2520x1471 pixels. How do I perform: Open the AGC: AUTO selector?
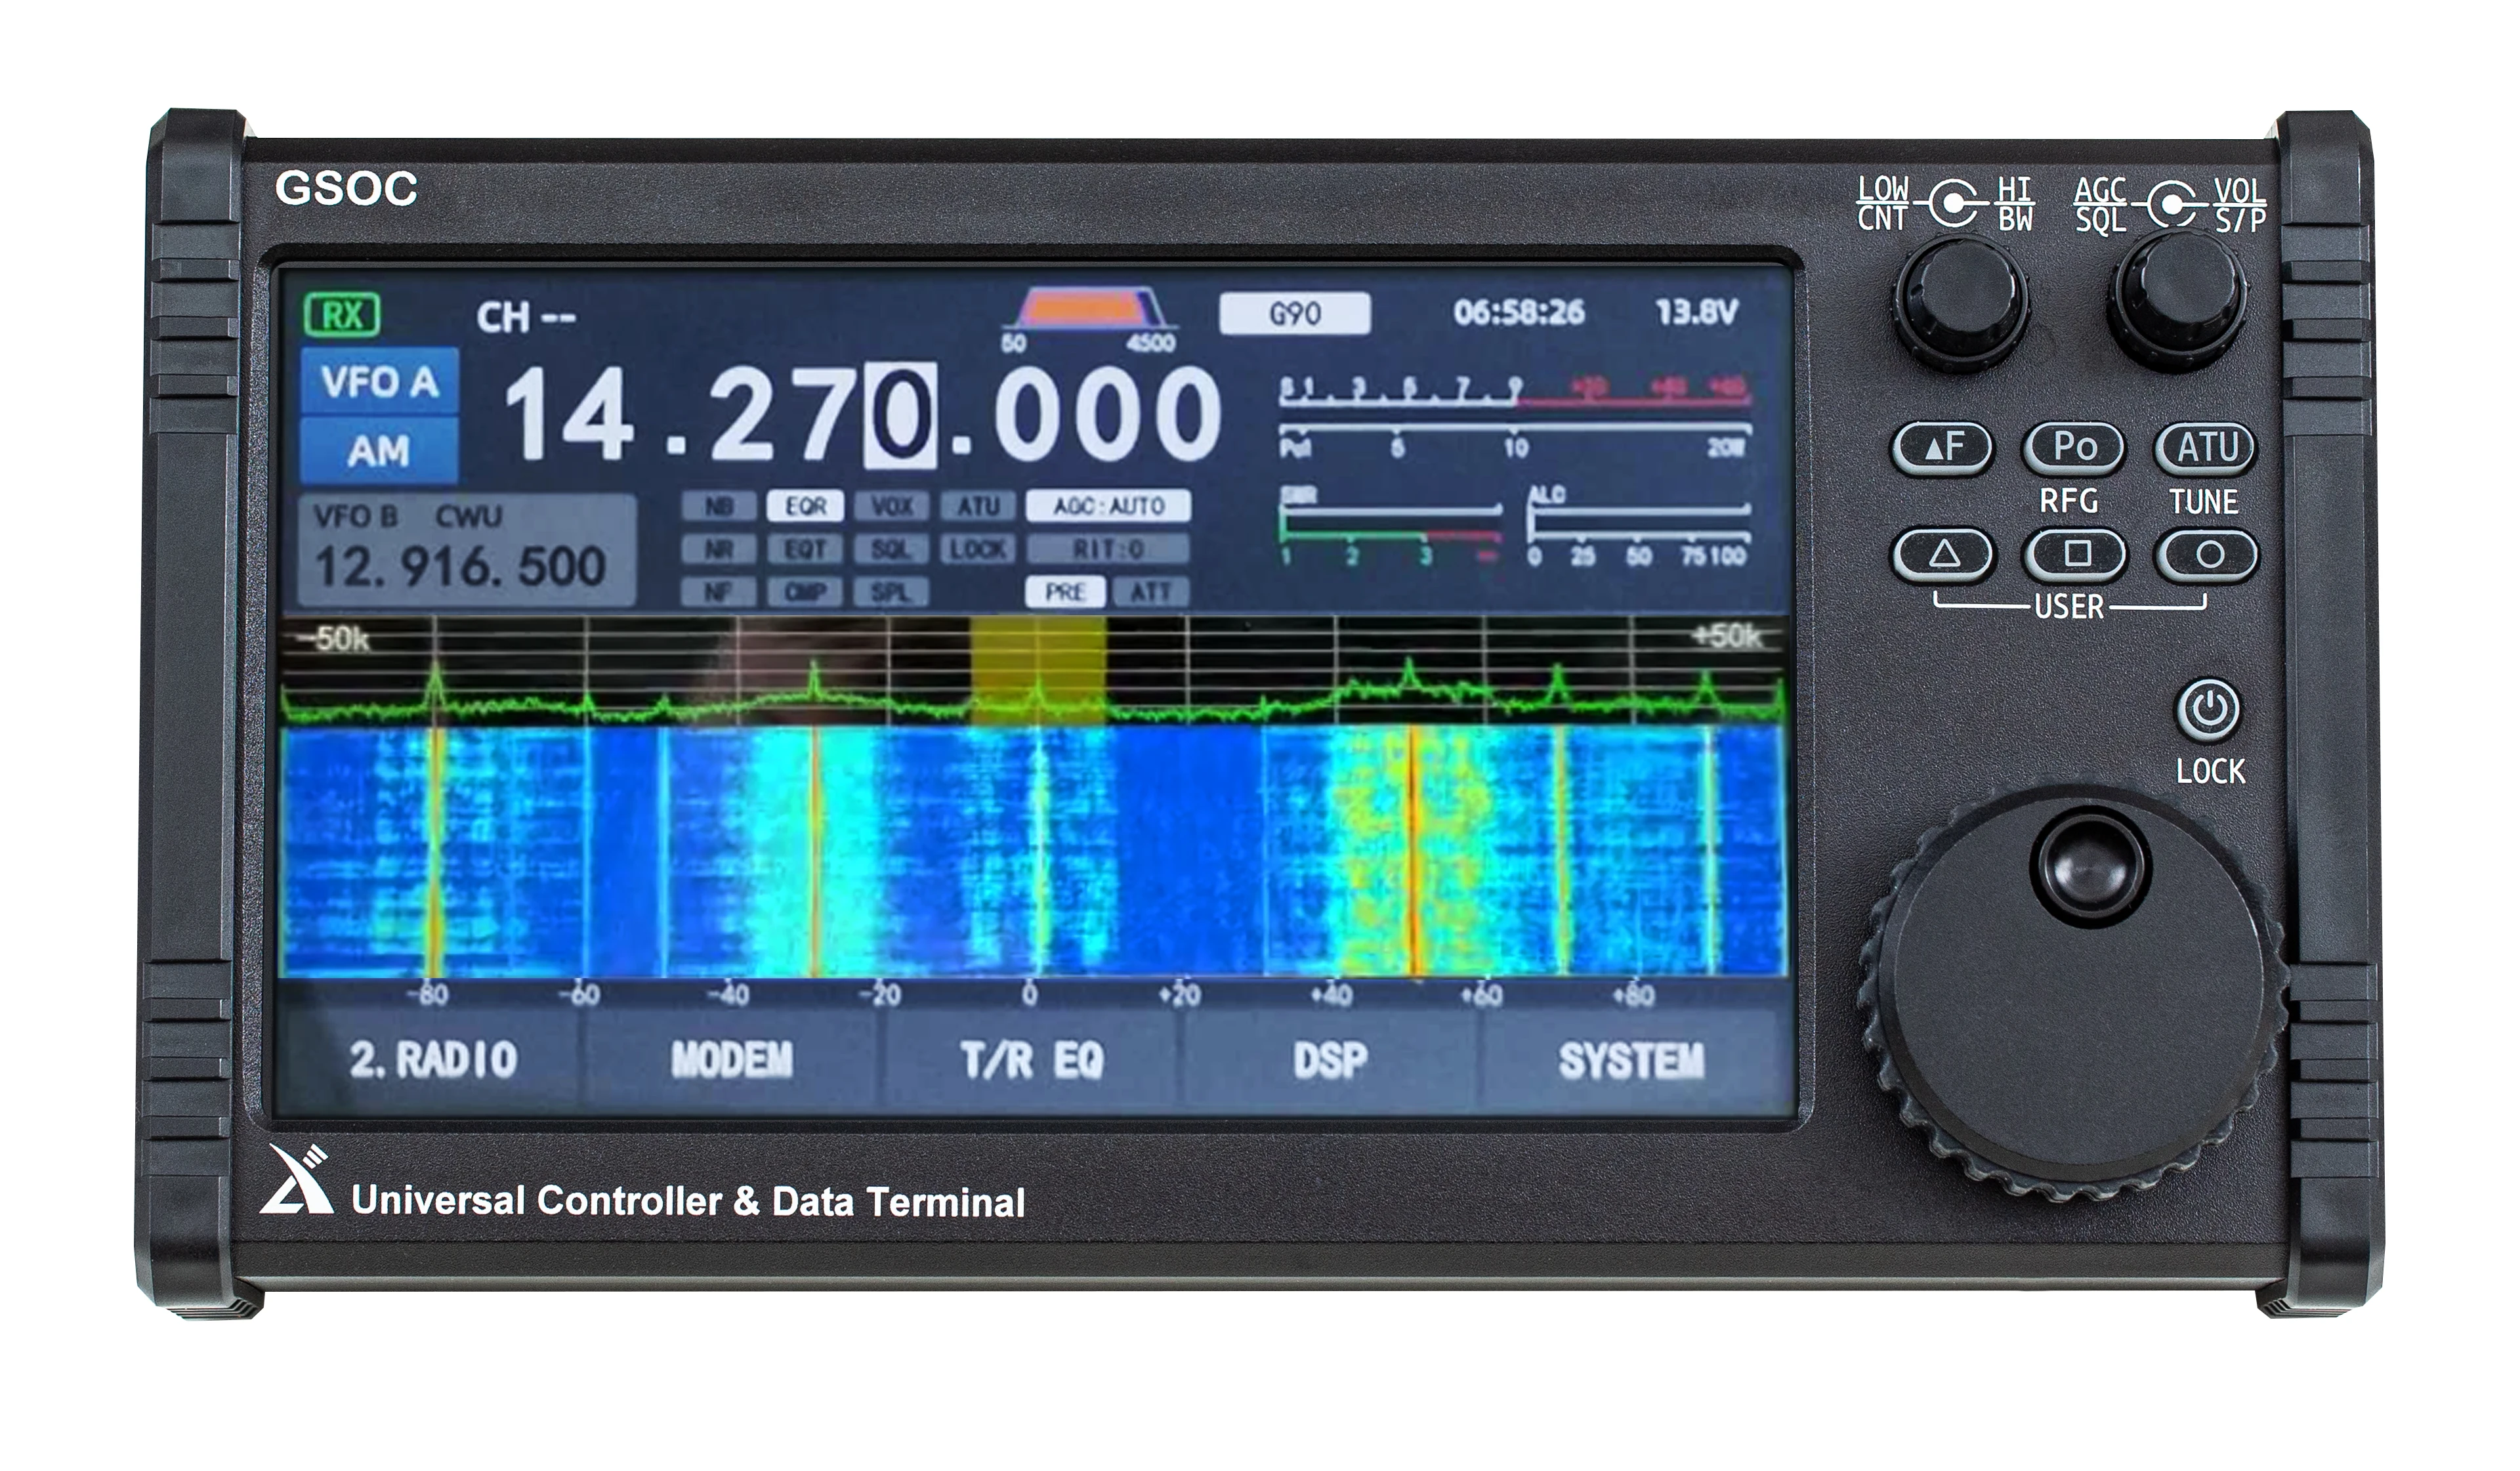coord(1108,507)
